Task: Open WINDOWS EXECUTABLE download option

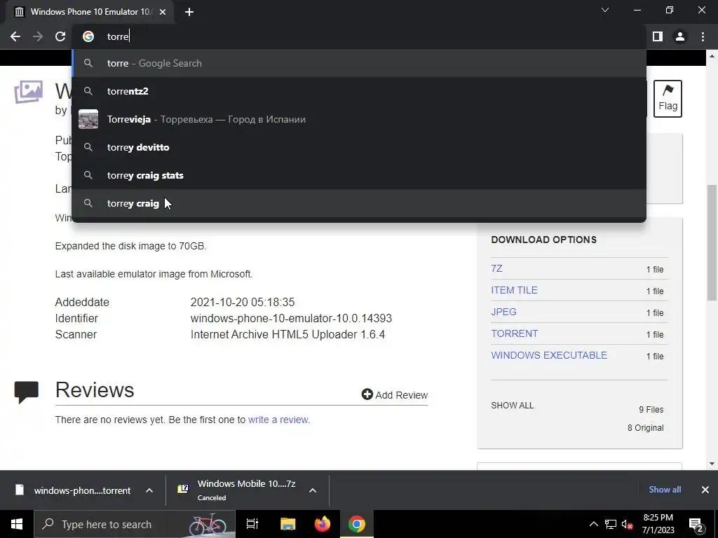Action: coord(549,355)
